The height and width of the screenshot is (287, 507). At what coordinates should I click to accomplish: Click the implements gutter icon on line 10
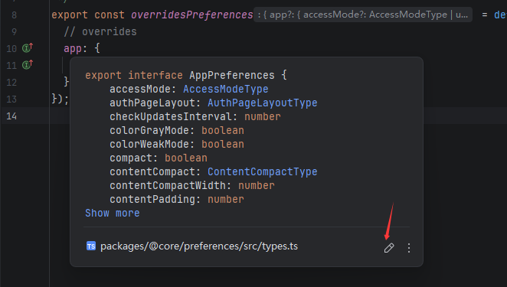[x=28, y=47]
